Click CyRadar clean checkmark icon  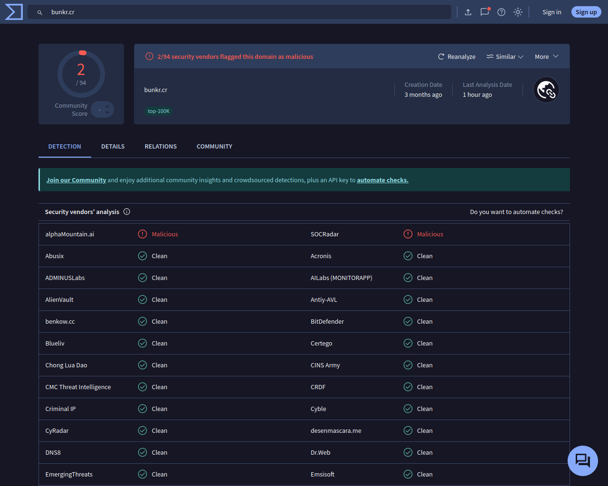(142, 430)
